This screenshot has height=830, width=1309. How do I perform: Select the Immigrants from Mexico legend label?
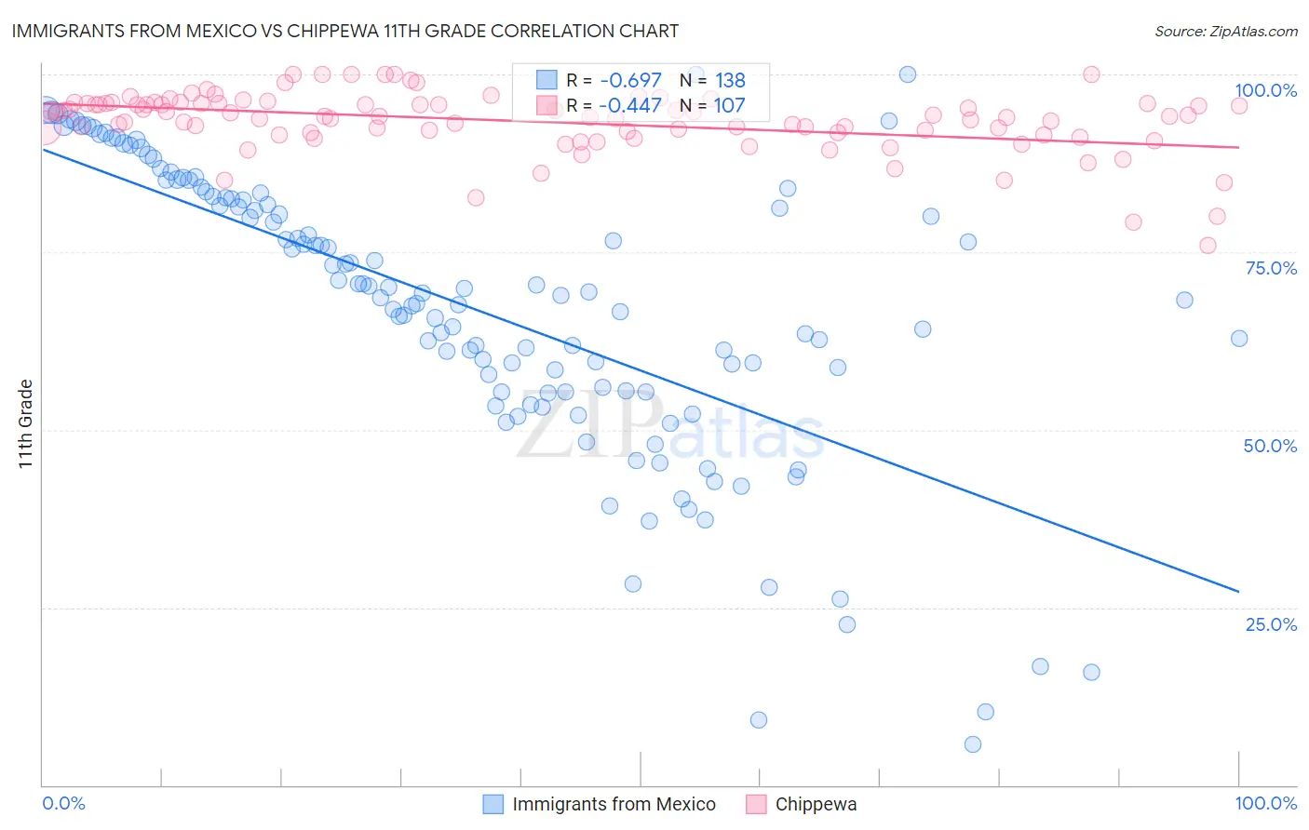click(614, 804)
